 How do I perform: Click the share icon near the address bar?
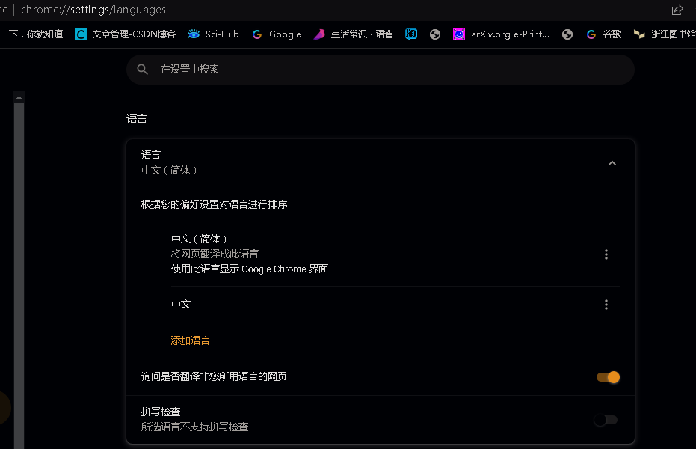click(x=677, y=10)
